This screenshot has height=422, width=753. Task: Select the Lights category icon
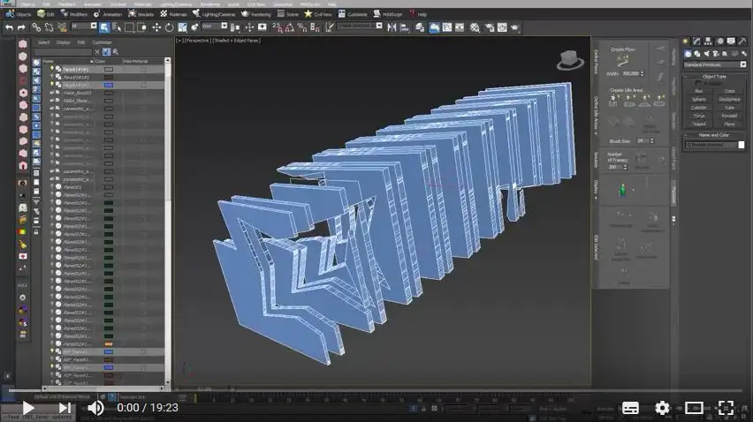pos(706,54)
